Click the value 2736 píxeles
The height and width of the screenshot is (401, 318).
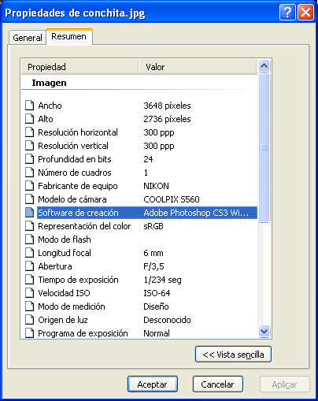click(x=167, y=119)
